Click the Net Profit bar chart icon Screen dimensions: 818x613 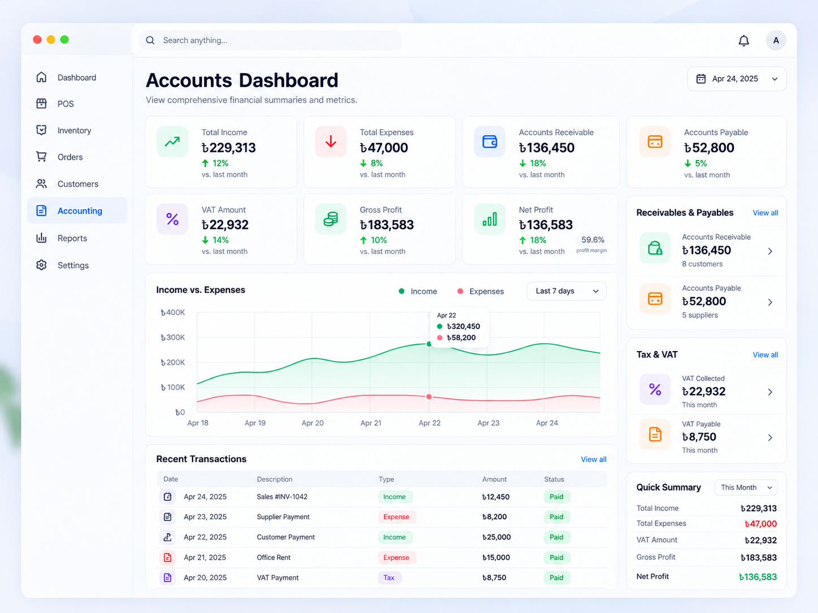[490, 219]
